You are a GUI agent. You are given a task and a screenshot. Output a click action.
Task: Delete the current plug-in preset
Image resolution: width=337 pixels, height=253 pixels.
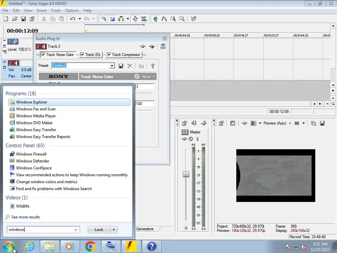(x=130, y=66)
